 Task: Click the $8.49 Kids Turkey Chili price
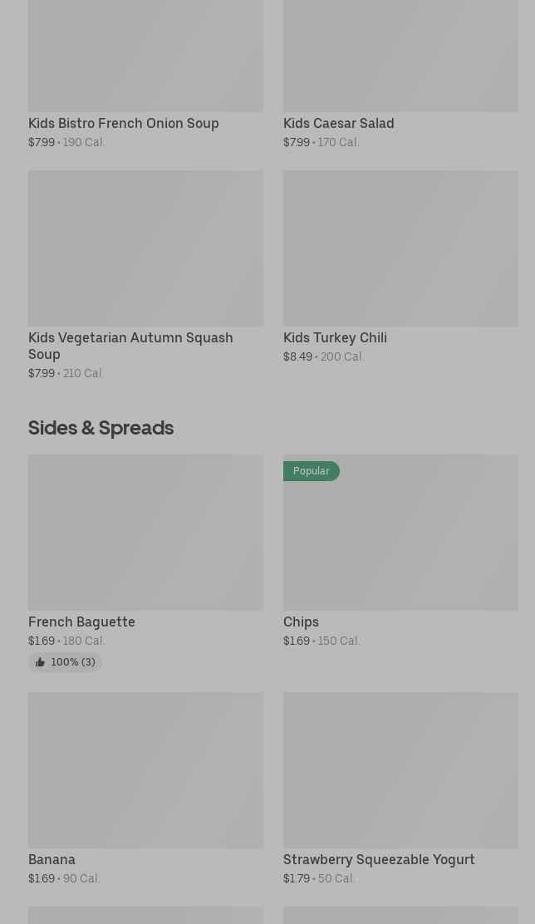point(297,356)
